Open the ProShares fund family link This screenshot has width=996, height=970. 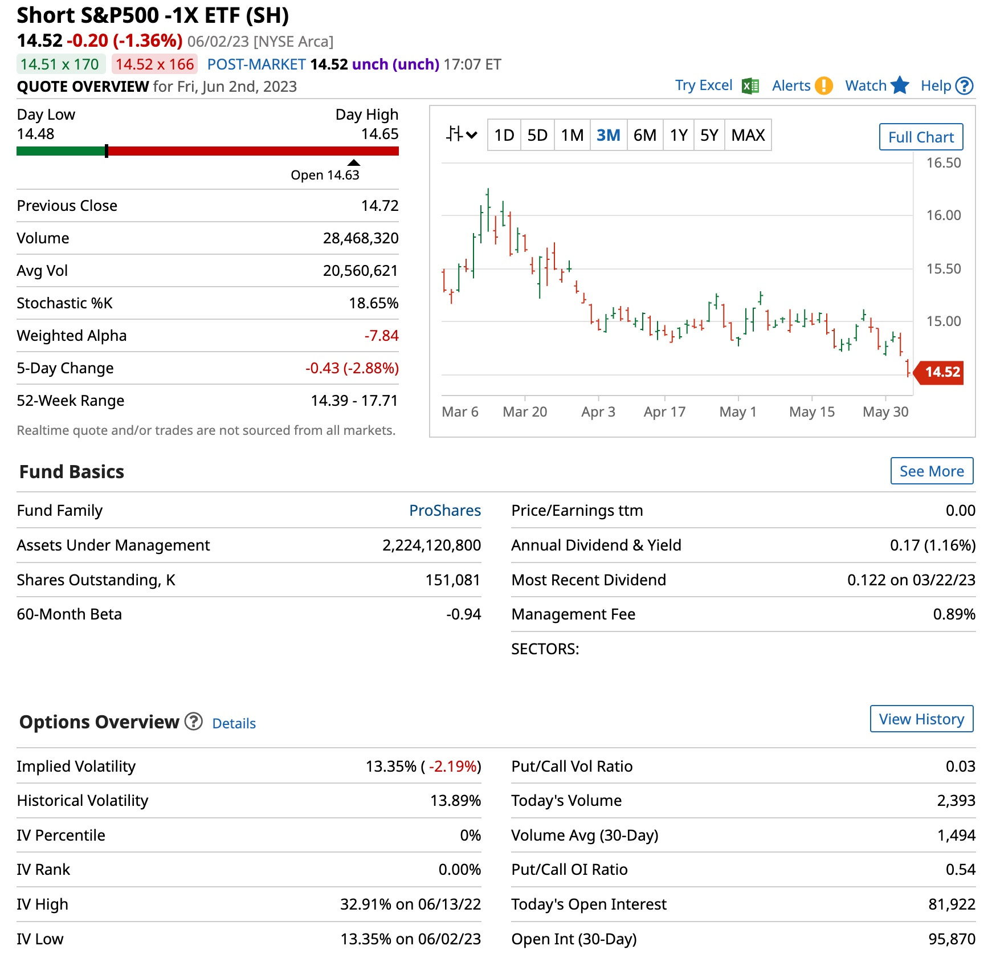[445, 510]
